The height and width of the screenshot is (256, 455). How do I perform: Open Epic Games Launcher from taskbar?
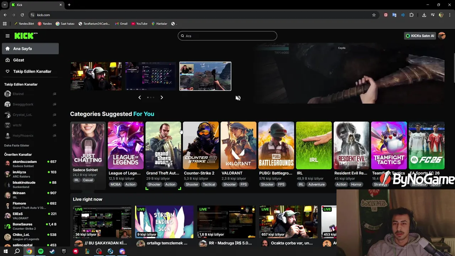click(x=64, y=251)
